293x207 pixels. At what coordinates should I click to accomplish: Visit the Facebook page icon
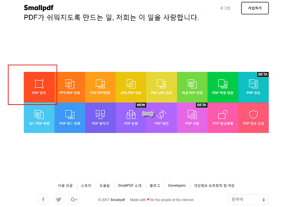tap(43, 200)
